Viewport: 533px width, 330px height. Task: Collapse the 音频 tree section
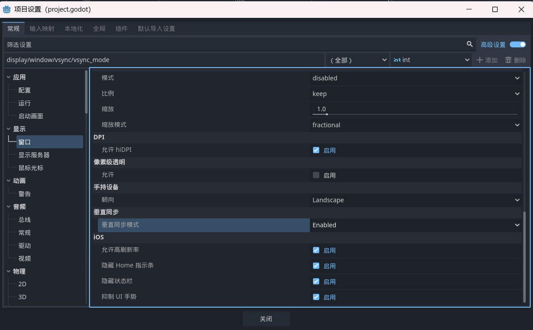click(x=8, y=206)
